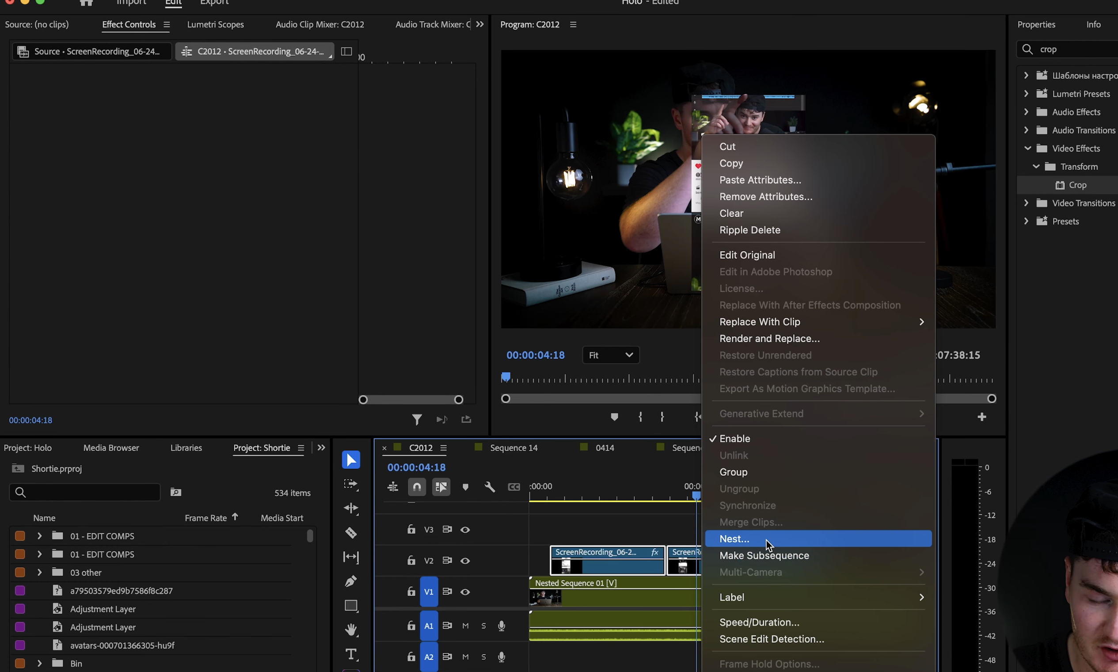Select the Hand tool
This screenshot has height=672, width=1118.
click(x=351, y=630)
